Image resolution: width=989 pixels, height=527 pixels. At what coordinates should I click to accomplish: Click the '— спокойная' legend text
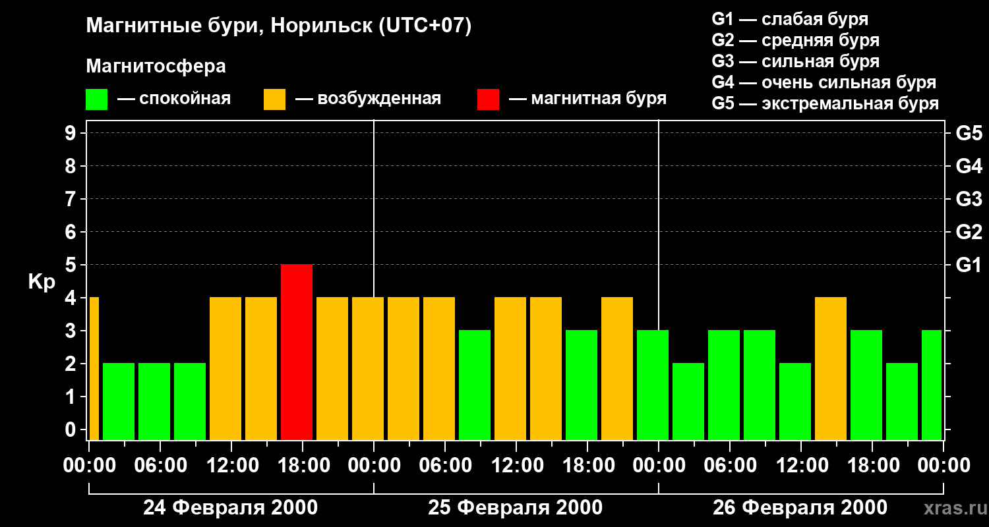tap(174, 99)
